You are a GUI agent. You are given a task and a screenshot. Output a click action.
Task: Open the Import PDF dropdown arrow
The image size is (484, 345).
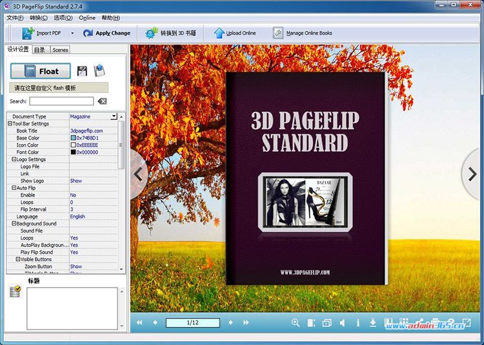[x=72, y=33]
